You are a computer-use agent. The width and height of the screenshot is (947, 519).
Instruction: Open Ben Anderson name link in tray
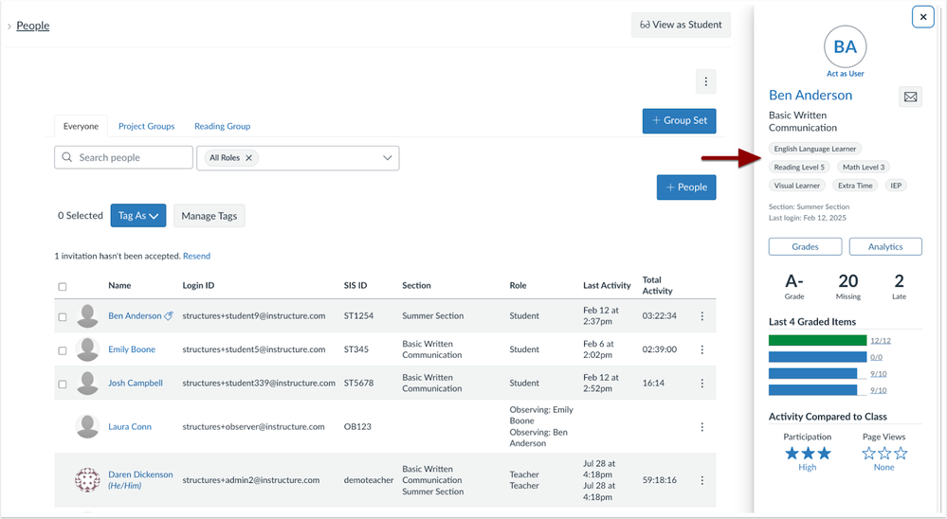pos(810,96)
